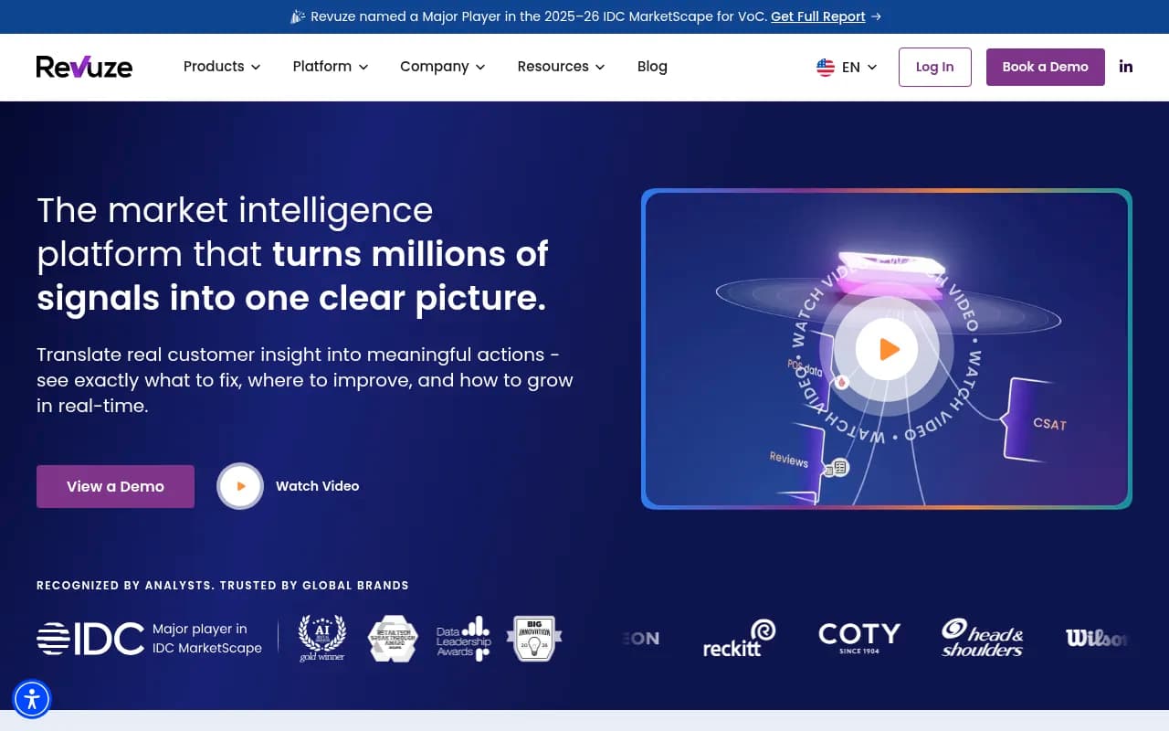Open the Products dropdown menu
This screenshot has height=731, width=1169.
[x=221, y=66]
